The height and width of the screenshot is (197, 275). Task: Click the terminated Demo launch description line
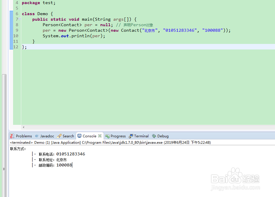[110, 143]
